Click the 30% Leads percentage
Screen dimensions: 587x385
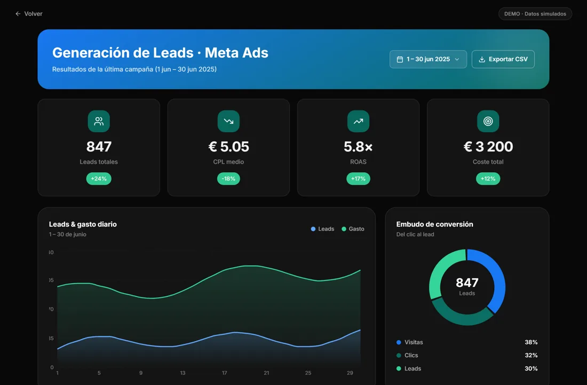(531, 368)
